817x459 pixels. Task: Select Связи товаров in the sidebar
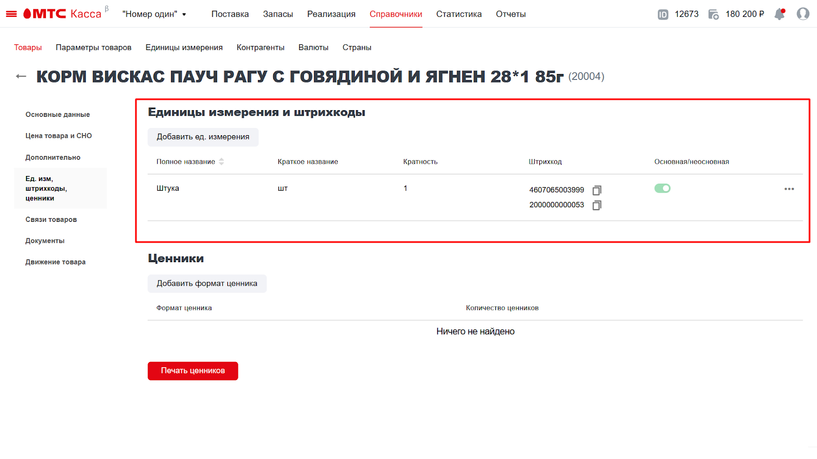coord(51,220)
